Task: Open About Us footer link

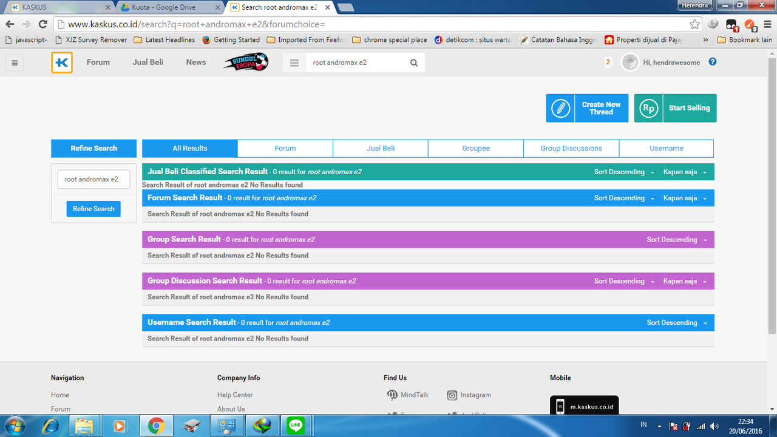Action: point(231,410)
